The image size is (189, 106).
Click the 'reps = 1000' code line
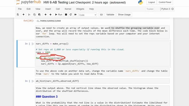coord(43,52)
